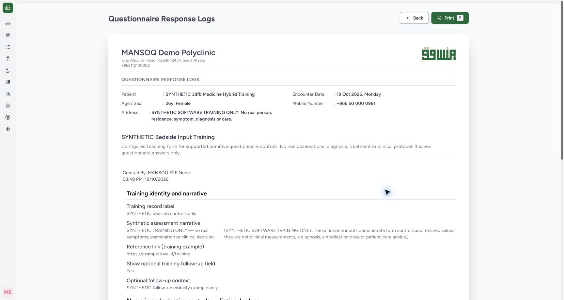Screen dimensions: 564x300
Task: Open the open-book sidebar icon
Action: click(x=8, y=82)
